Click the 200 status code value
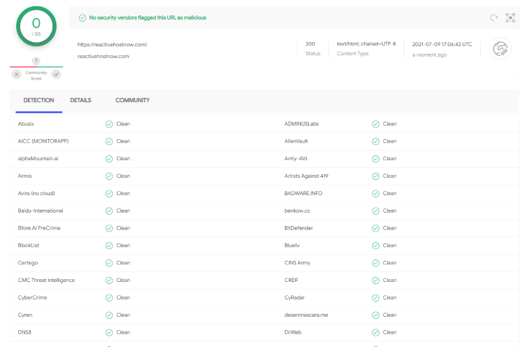This screenshot has width=525, height=347. click(x=310, y=44)
